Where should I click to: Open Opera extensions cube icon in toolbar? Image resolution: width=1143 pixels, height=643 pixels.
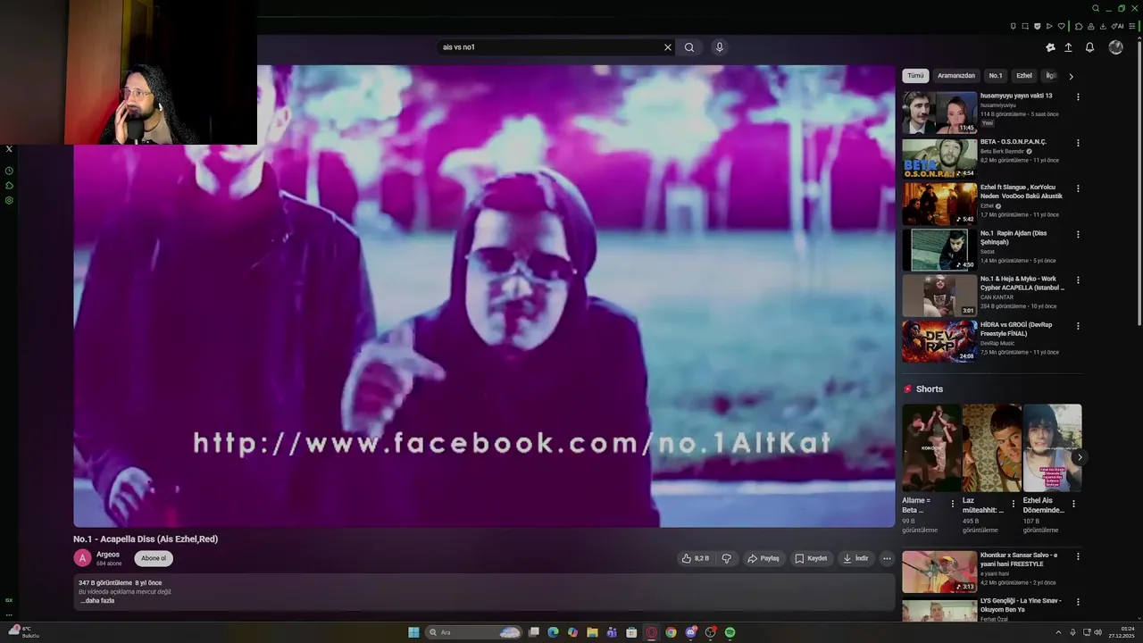tap(1079, 26)
